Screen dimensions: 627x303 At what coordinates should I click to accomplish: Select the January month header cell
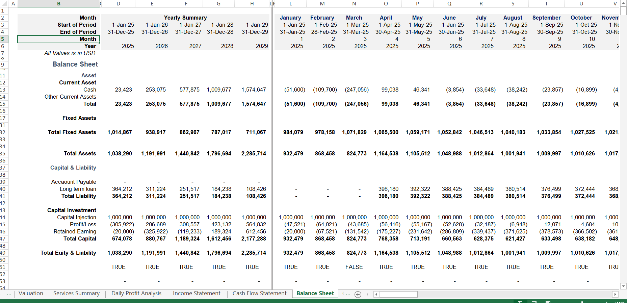point(290,18)
